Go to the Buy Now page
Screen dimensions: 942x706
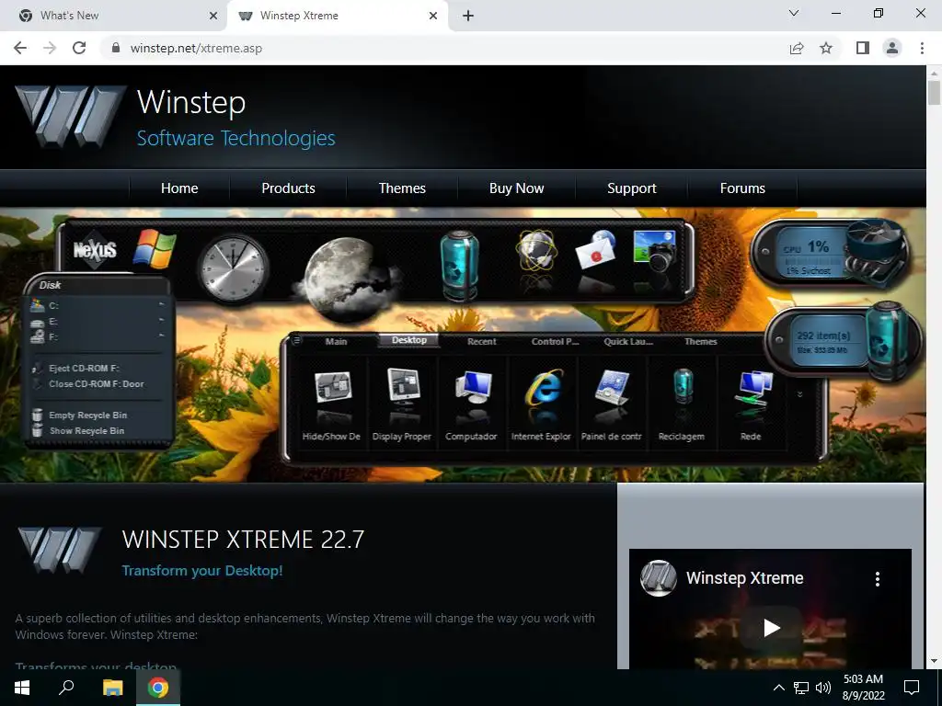(x=517, y=188)
